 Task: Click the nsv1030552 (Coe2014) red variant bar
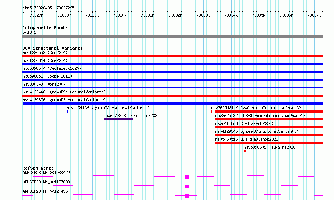173,56
